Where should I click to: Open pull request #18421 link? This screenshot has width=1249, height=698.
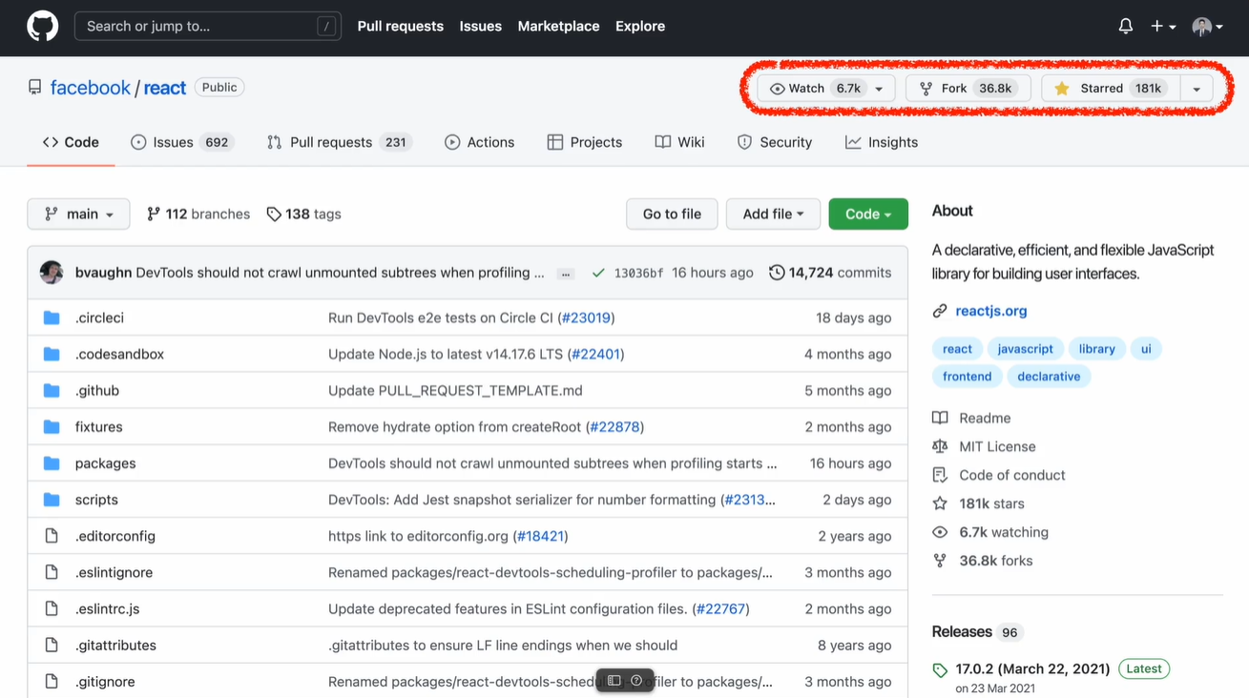click(x=540, y=535)
